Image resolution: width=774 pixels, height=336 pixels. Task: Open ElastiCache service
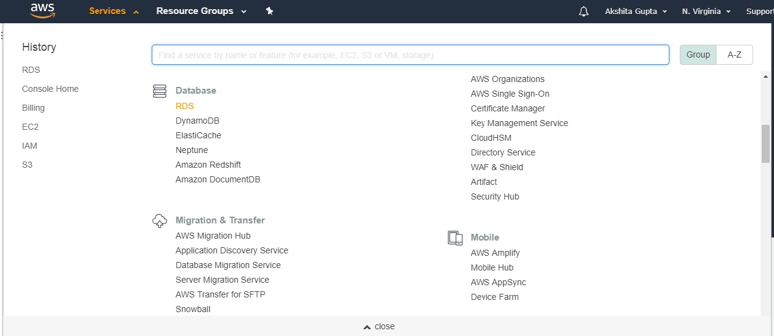tap(198, 135)
